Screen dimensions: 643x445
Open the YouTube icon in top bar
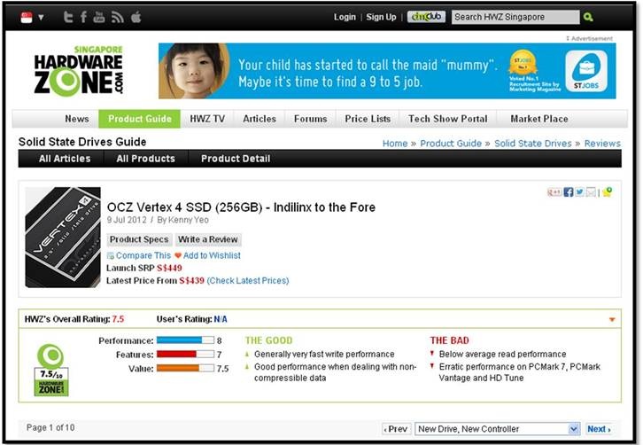coord(99,17)
